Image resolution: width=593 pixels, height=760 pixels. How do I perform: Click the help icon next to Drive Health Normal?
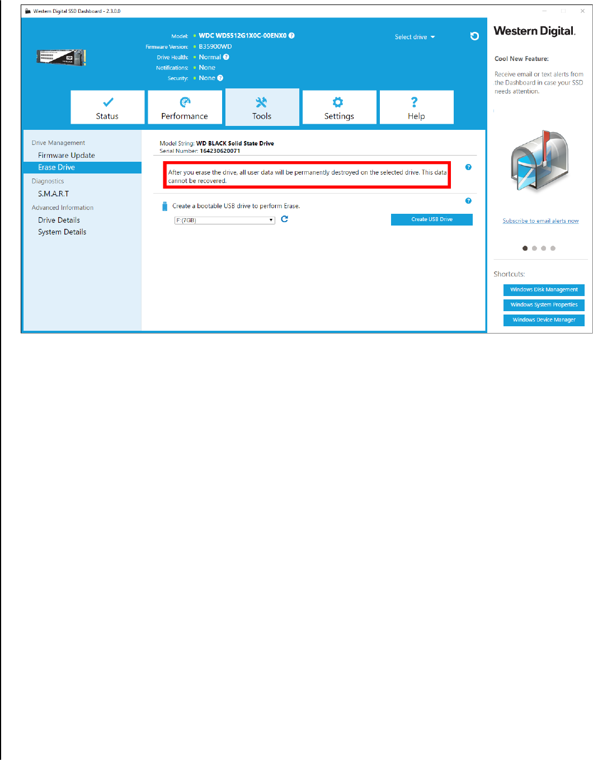[226, 57]
